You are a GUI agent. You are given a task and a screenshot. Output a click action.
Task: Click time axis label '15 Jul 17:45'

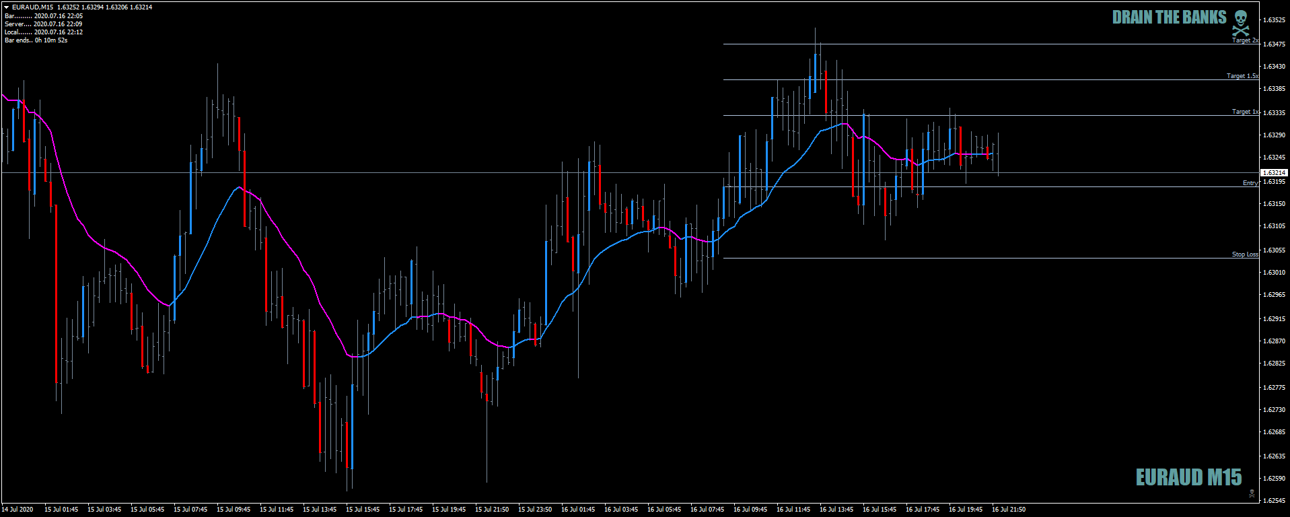click(x=406, y=510)
